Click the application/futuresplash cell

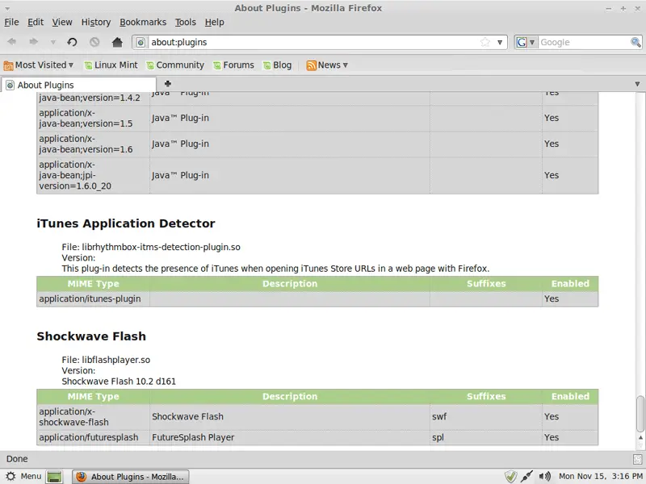click(x=93, y=437)
